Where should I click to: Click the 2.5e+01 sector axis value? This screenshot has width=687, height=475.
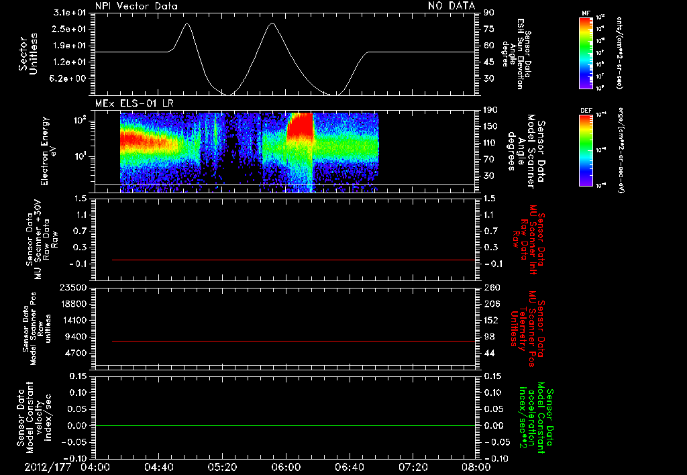click(x=70, y=29)
